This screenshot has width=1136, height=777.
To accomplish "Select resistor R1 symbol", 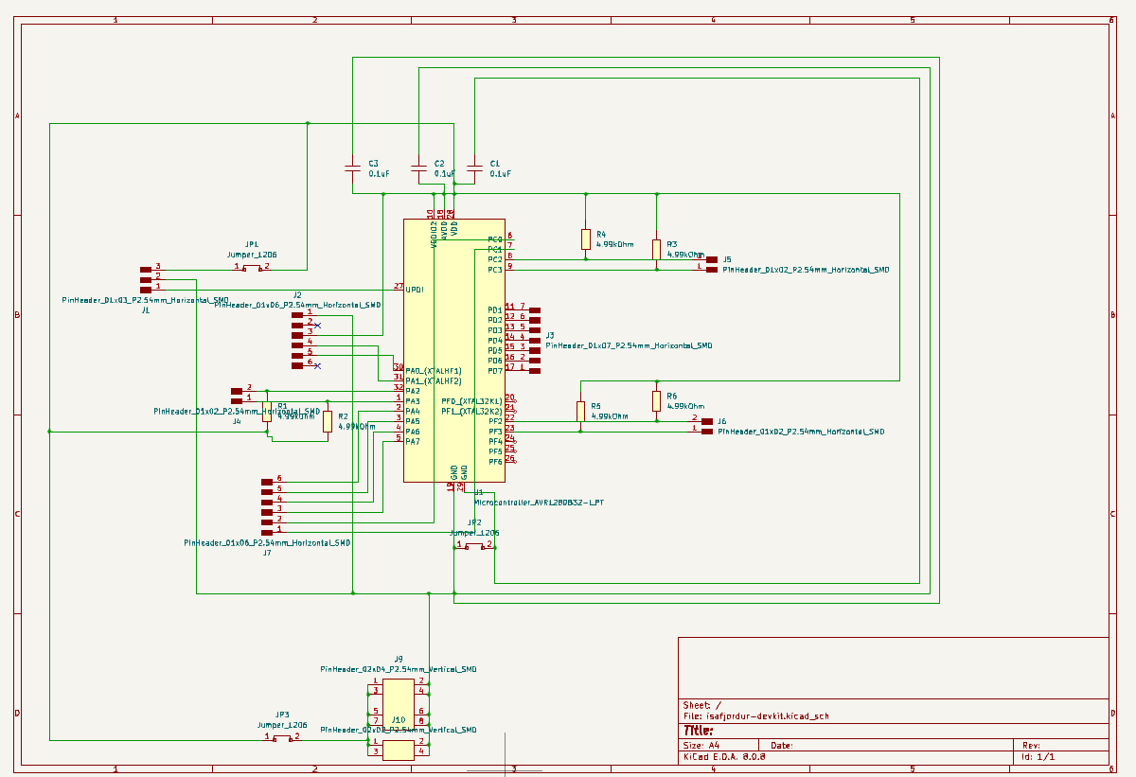I will pyautogui.click(x=267, y=411).
